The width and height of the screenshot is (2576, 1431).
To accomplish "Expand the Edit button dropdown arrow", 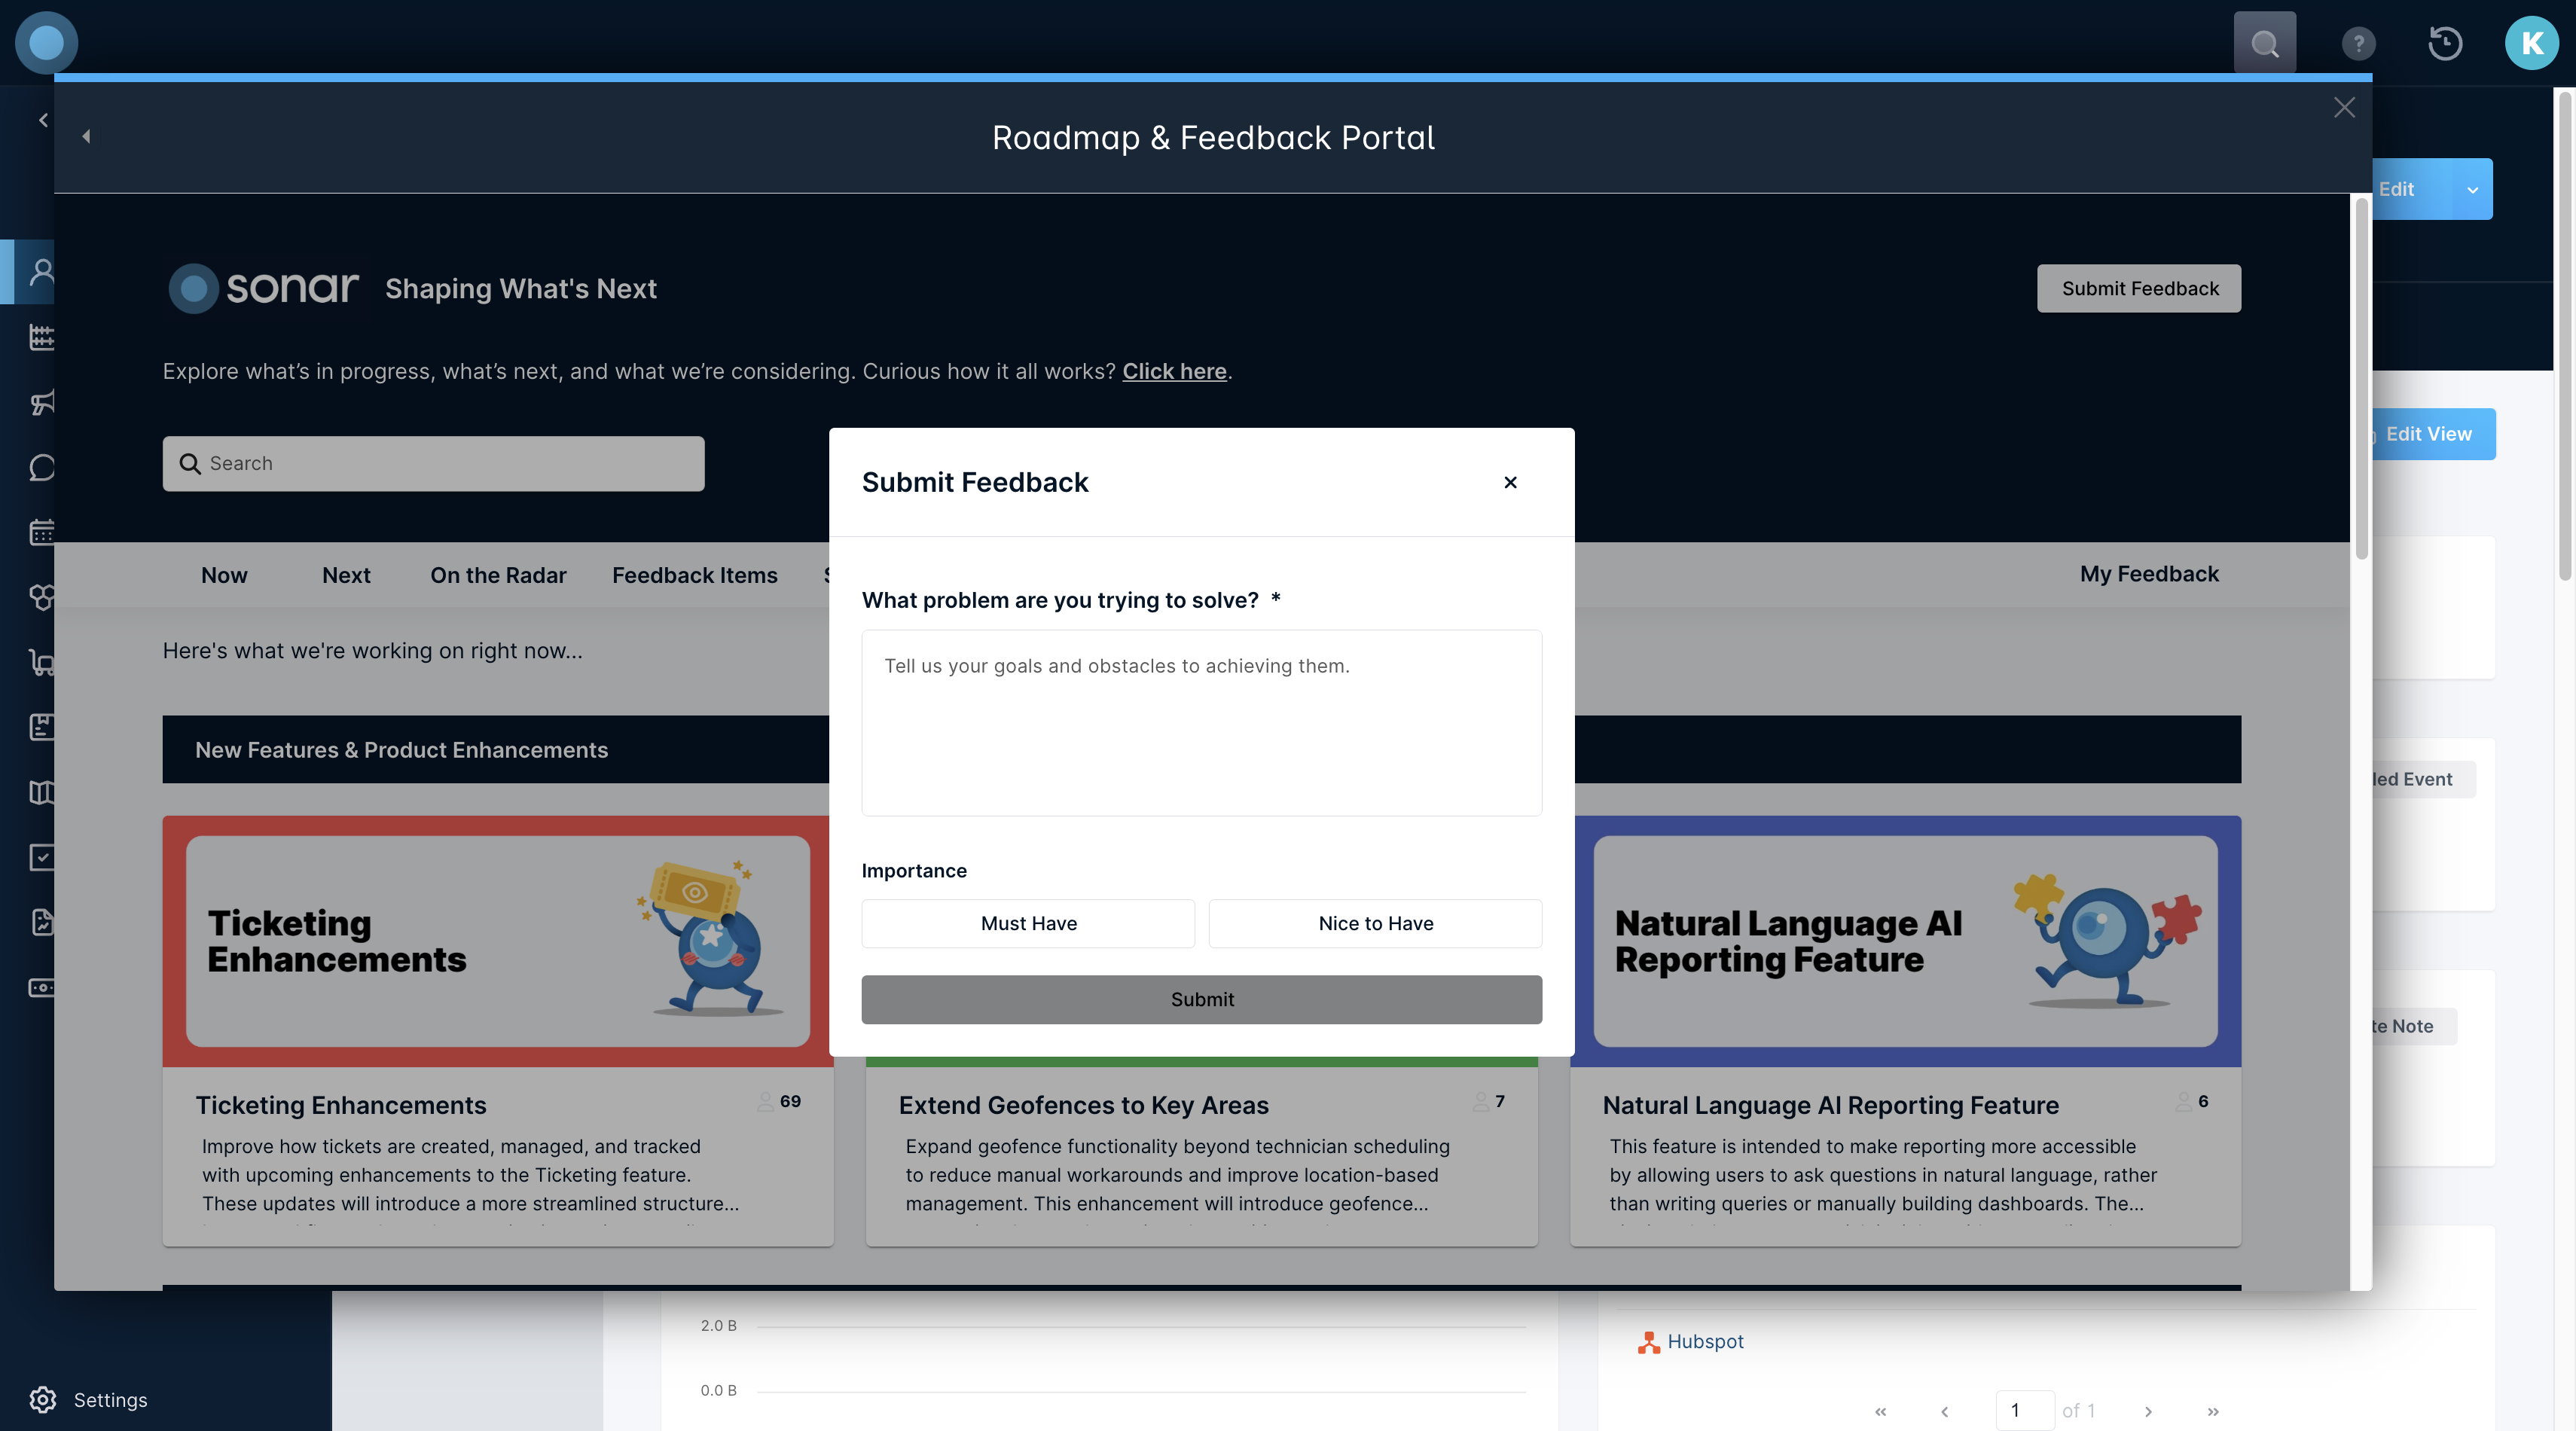I will pos(2472,189).
